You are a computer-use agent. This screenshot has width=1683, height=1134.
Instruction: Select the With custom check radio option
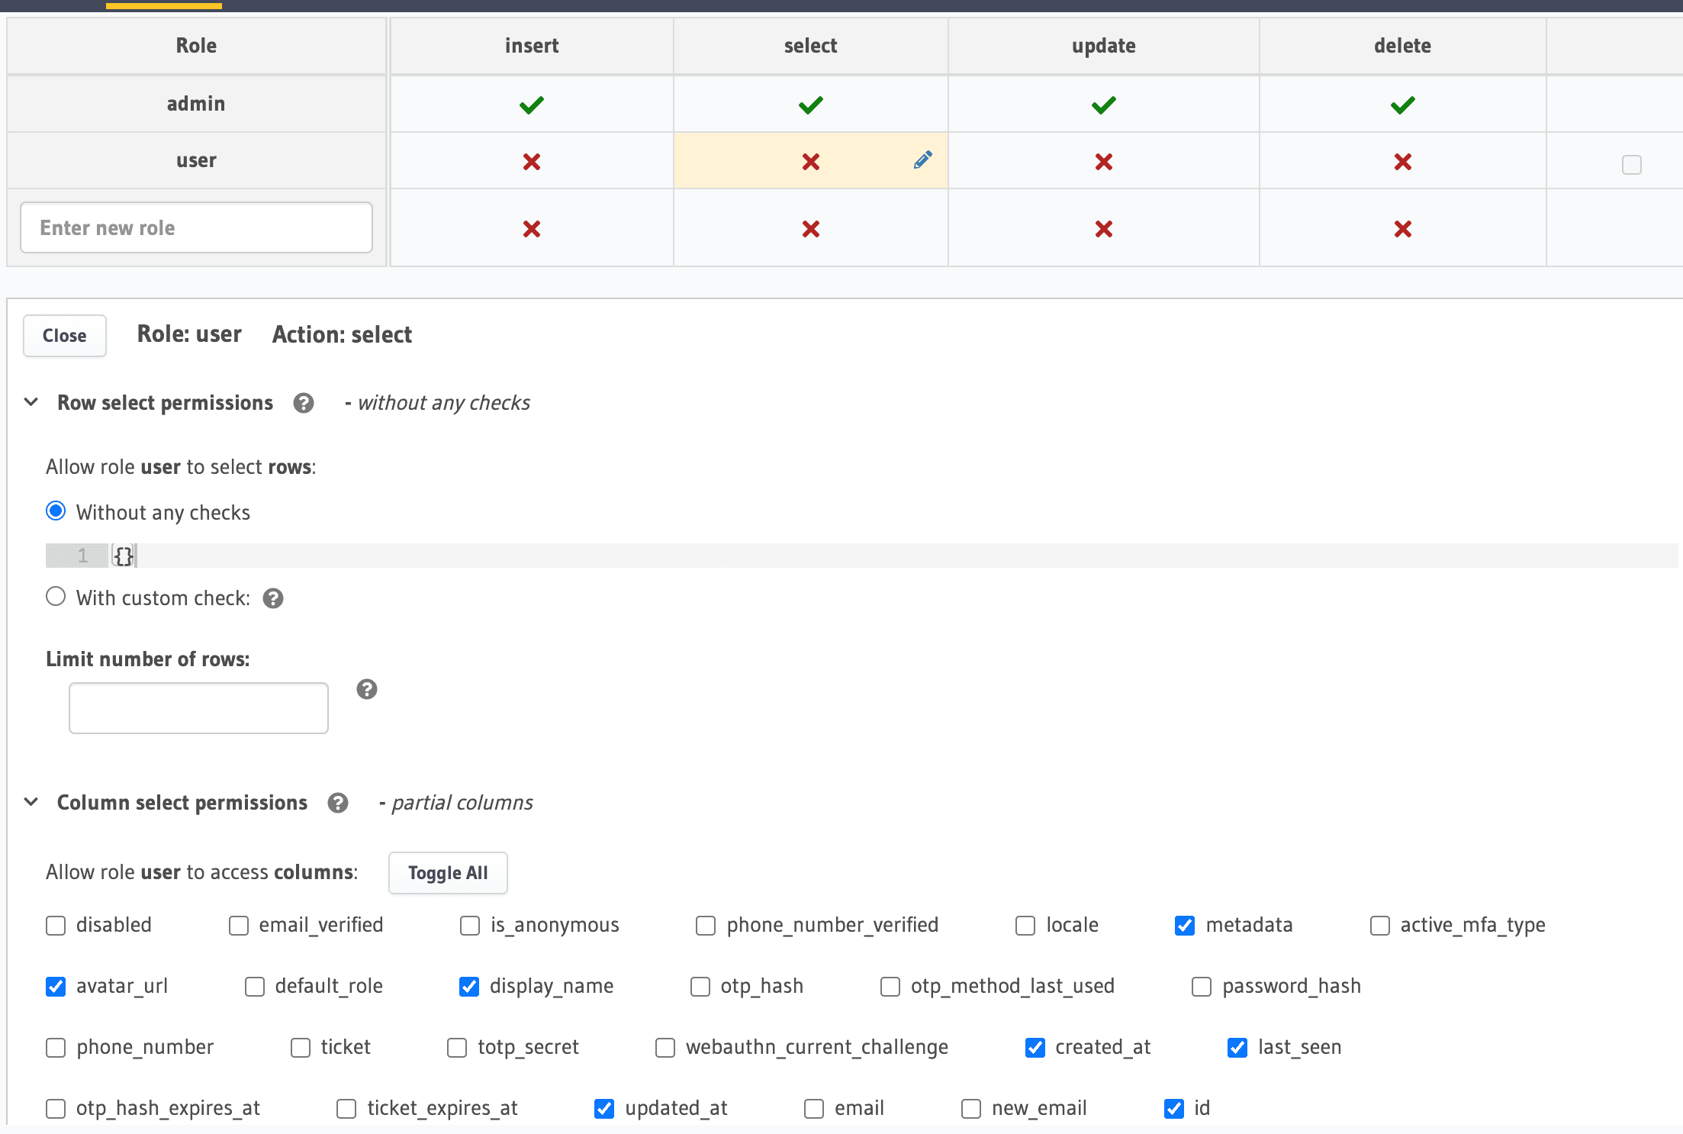(x=55, y=596)
